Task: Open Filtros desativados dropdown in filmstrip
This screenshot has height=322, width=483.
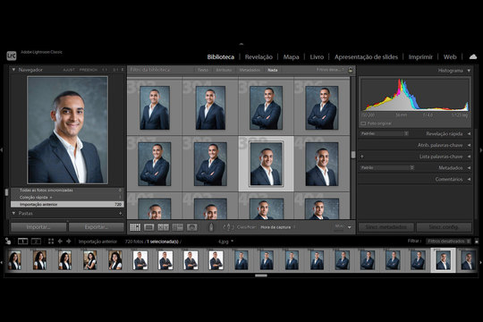Action: (449, 241)
